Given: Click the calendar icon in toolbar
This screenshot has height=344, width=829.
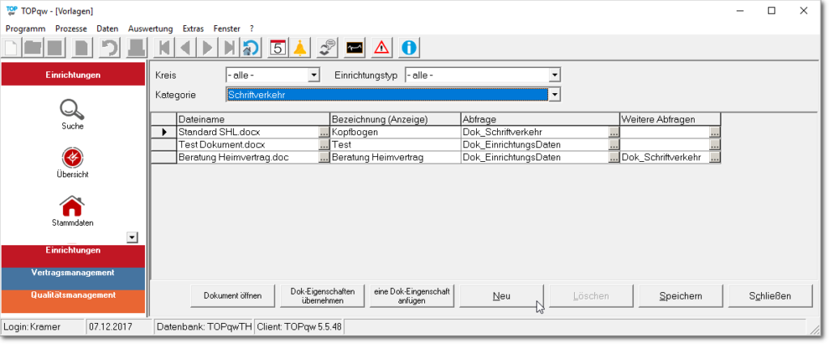Looking at the screenshot, I should (277, 47).
